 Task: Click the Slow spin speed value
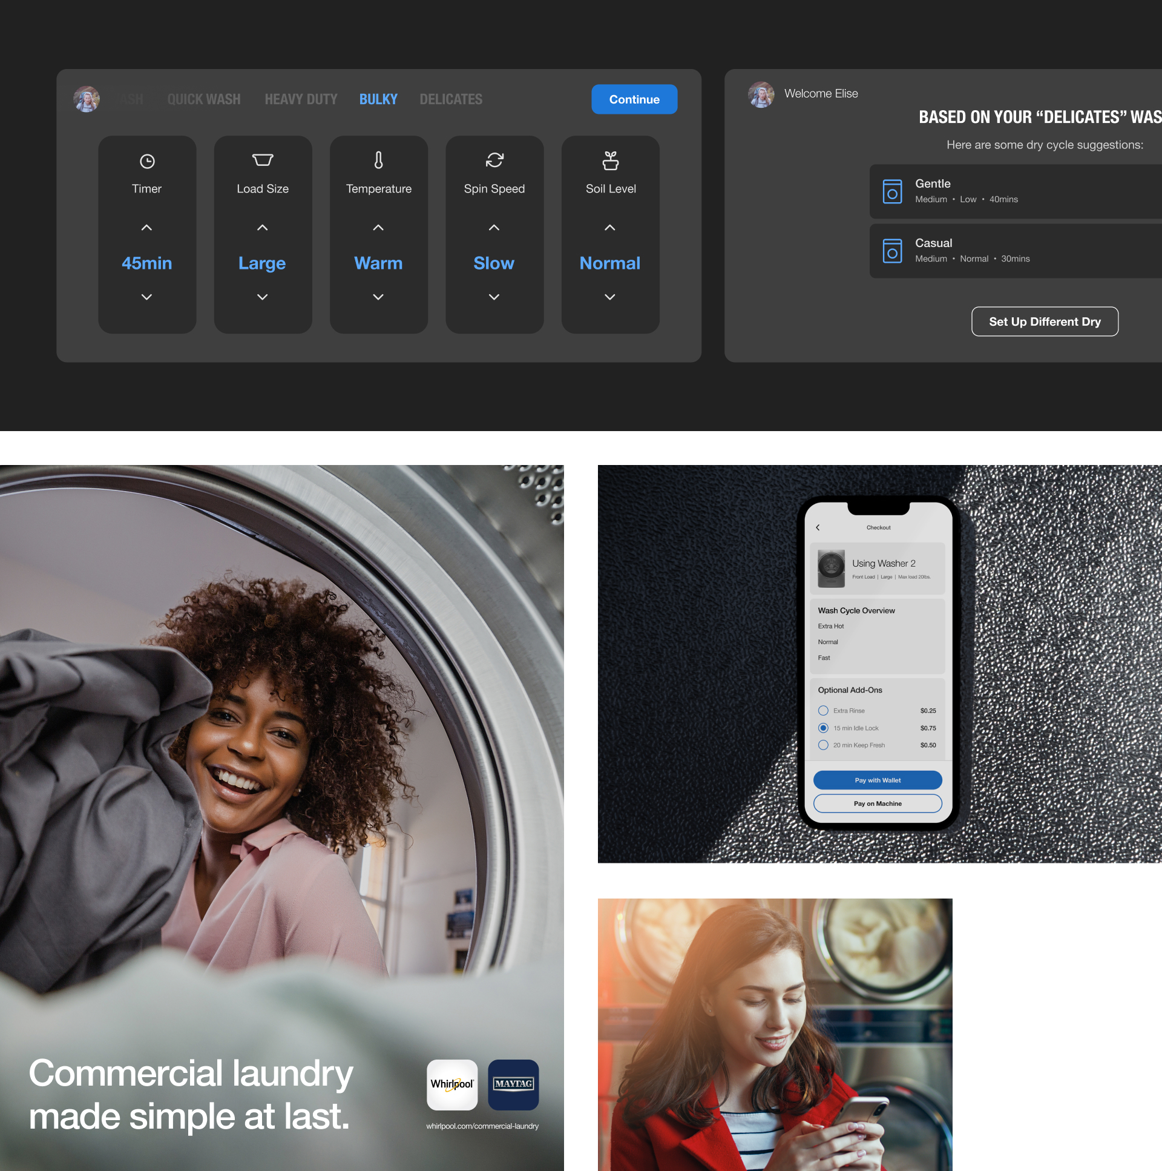click(x=494, y=263)
